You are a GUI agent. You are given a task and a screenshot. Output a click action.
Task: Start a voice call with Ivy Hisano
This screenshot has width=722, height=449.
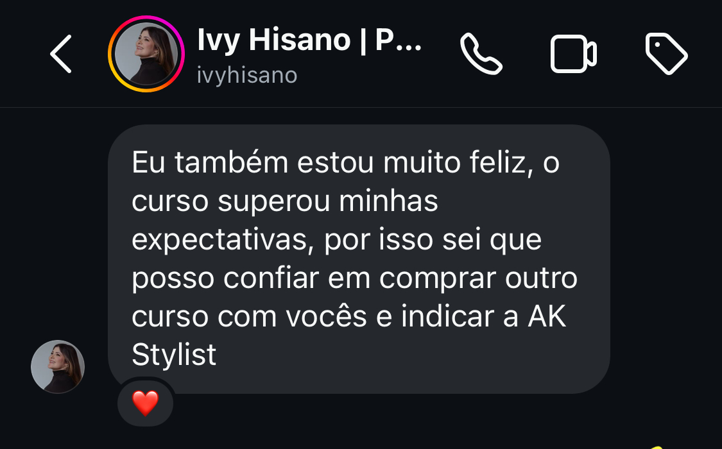[x=481, y=54]
